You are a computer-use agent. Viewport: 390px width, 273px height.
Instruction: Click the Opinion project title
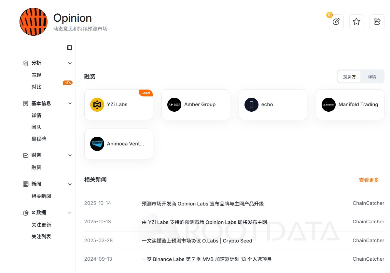click(72, 18)
